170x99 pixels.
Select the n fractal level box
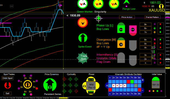146,63
